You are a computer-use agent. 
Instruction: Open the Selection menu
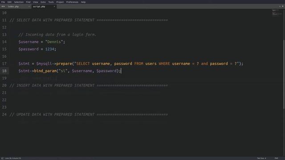click(19, 2)
